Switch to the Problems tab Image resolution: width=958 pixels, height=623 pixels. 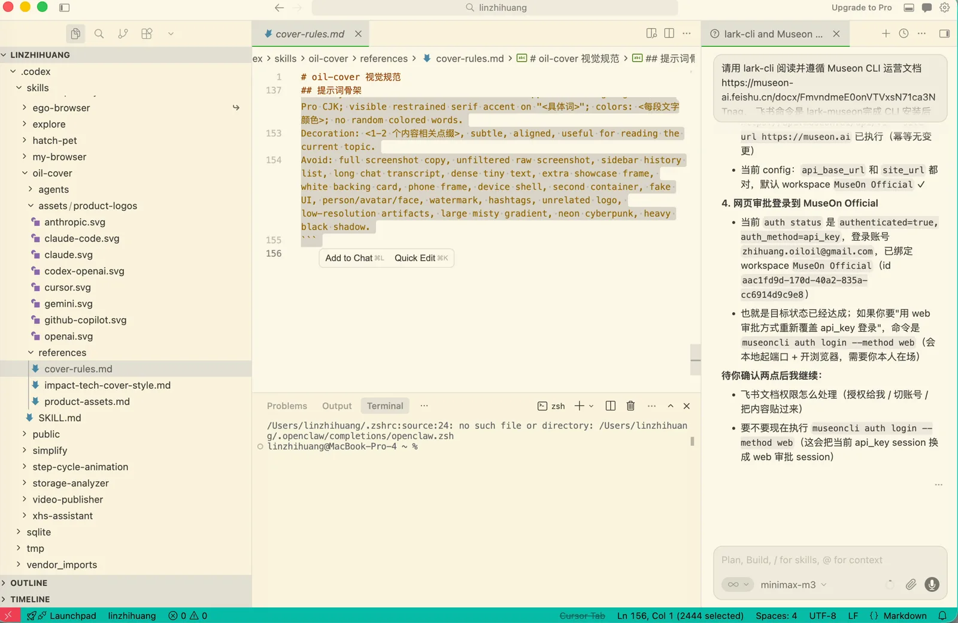click(x=287, y=406)
